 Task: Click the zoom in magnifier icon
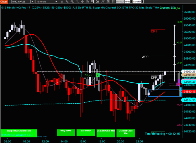point(72,2)
